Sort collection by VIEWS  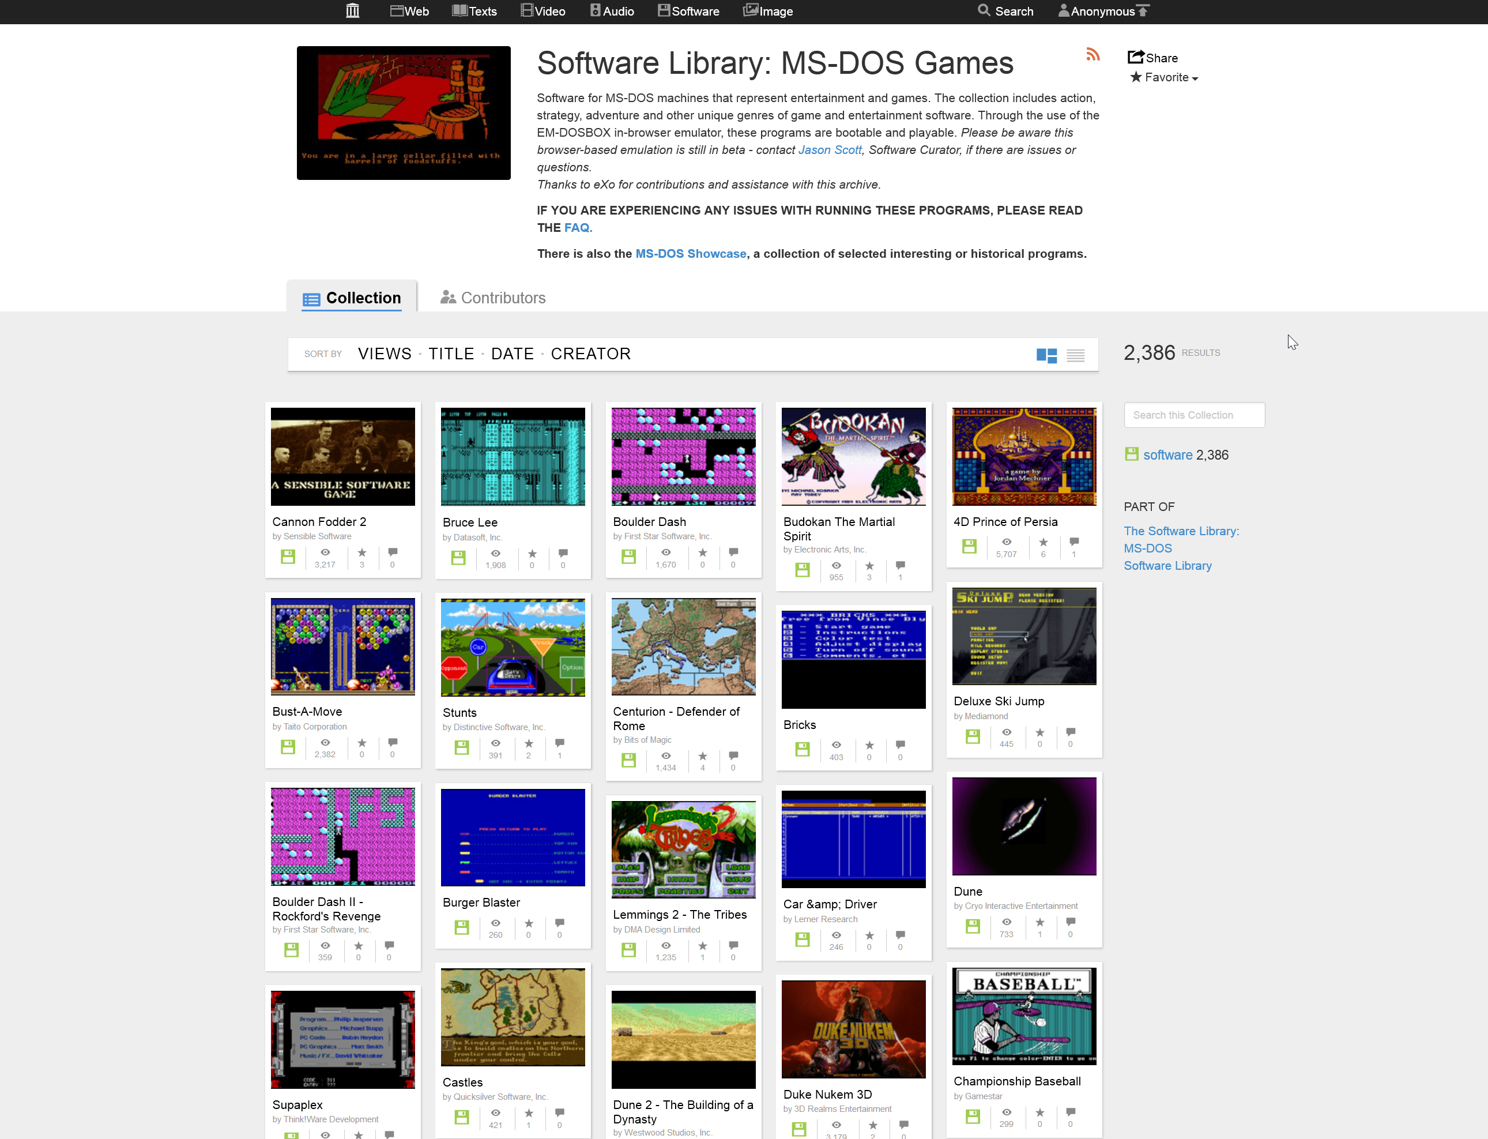[384, 354]
